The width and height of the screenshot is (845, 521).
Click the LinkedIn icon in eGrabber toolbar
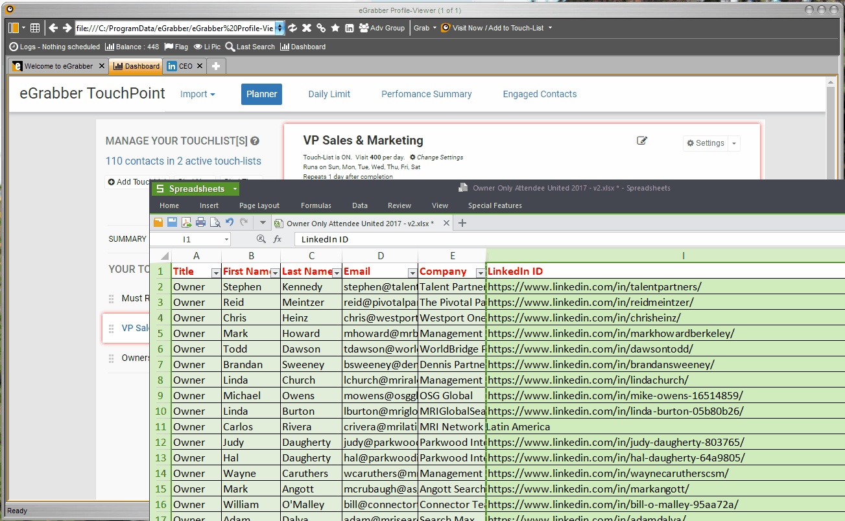350,28
